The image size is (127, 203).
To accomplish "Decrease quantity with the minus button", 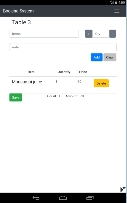I will click(112, 34).
